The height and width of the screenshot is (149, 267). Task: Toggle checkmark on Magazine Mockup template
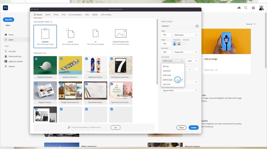pos(36,84)
